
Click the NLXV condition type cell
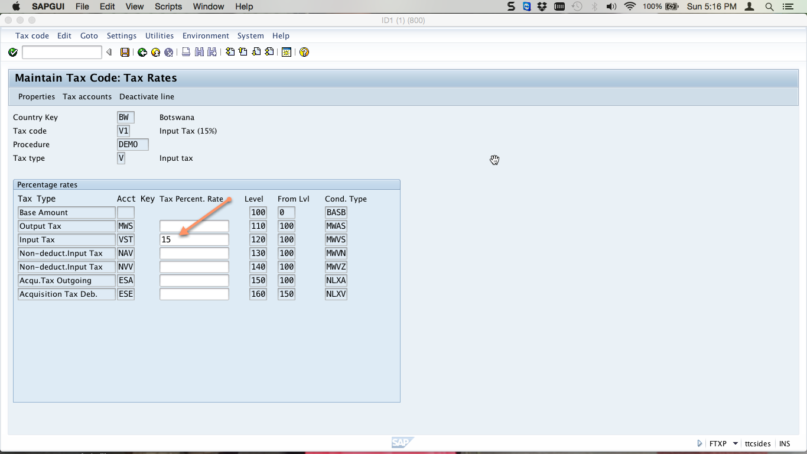click(336, 294)
